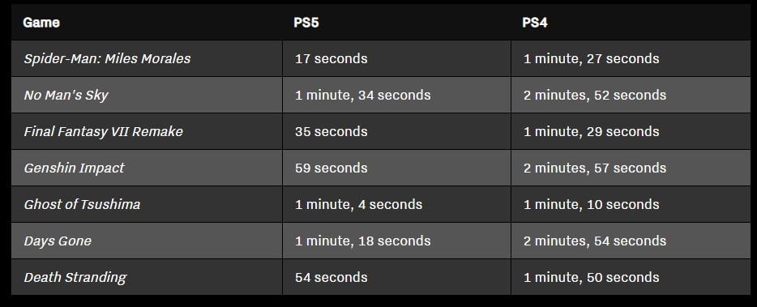Click the 1 minute, 10 seconds cell
Image resolution: width=757 pixels, height=307 pixels.
click(631, 204)
